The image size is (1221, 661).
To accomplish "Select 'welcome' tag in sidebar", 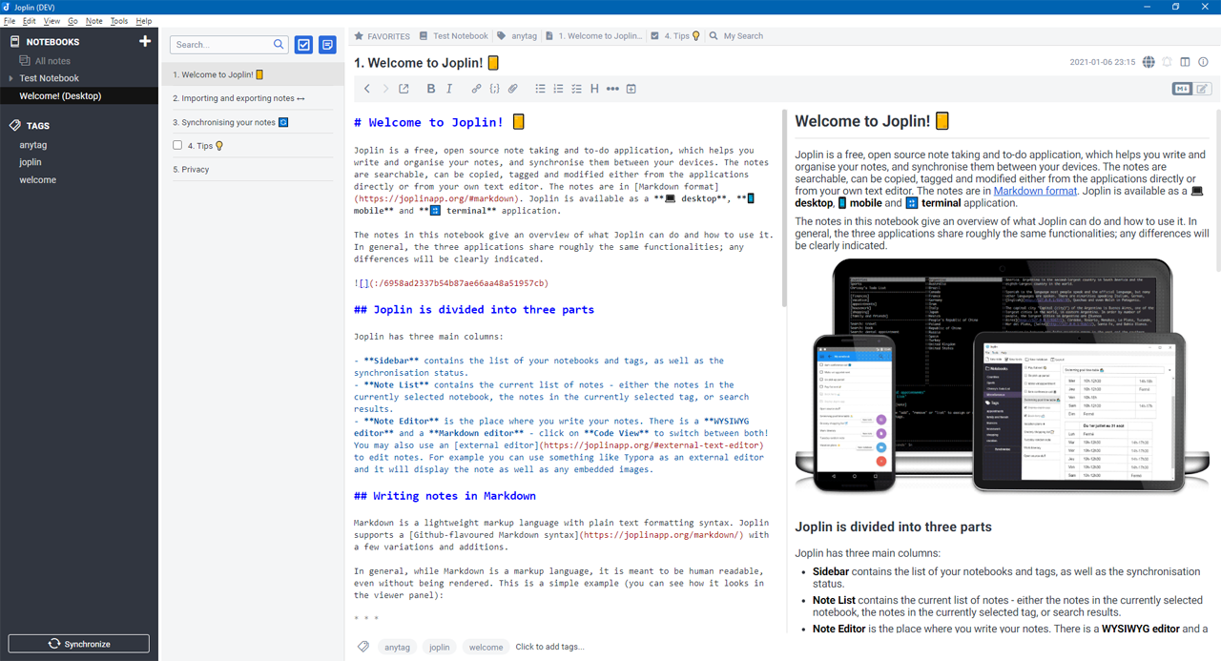I will [x=38, y=179].
